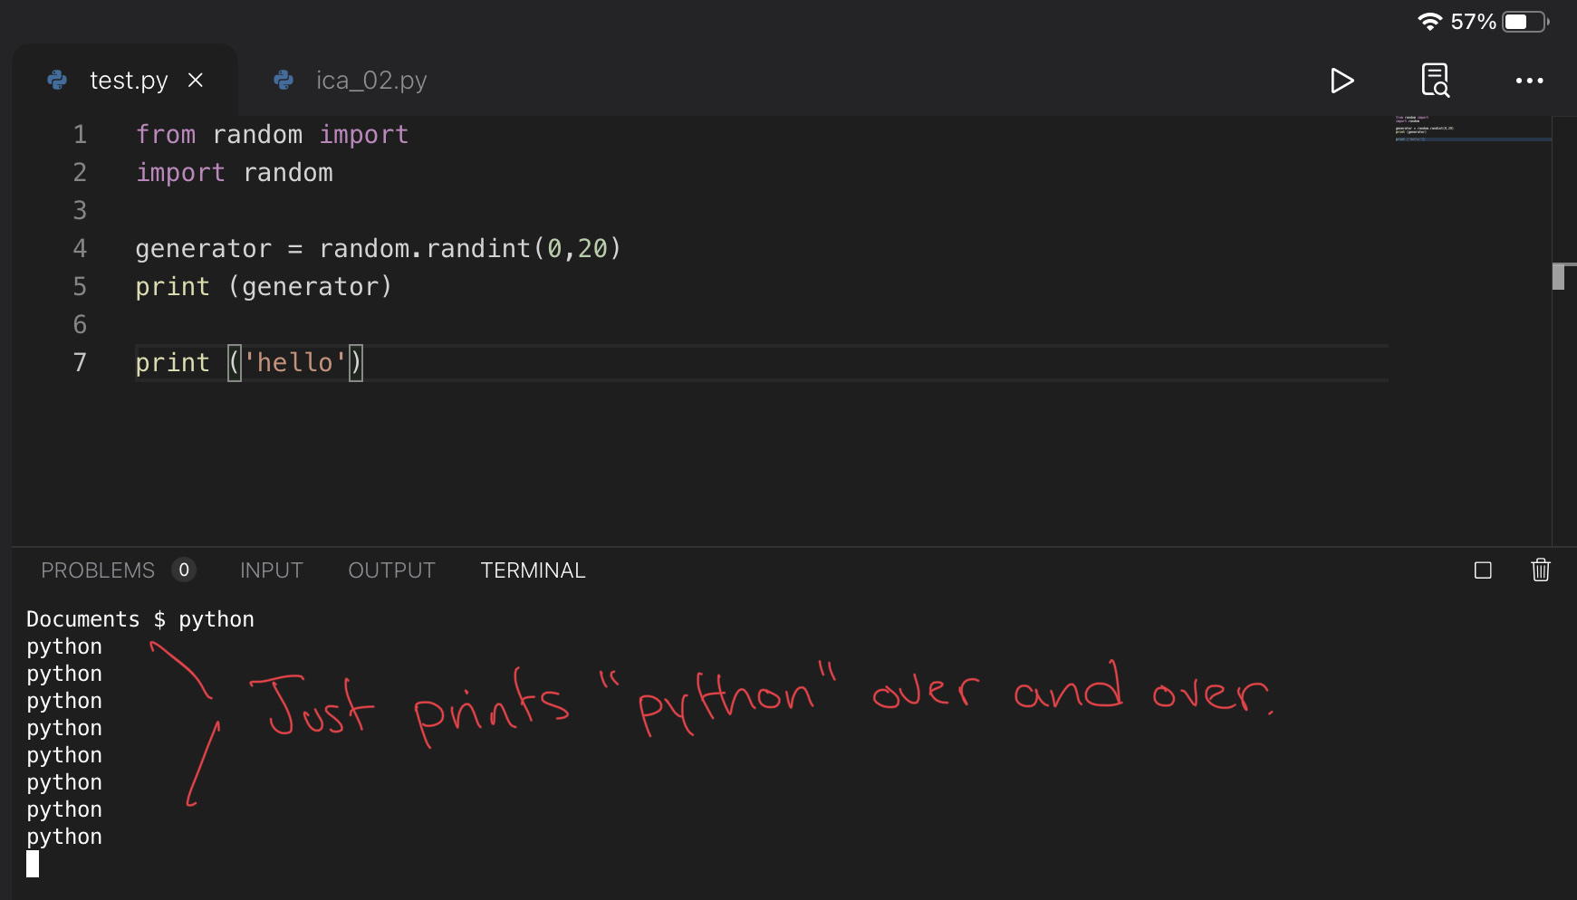Switch to the ica_02.py tab
The height and width of the screenshot is (900, 1577).
click(371, 80)
